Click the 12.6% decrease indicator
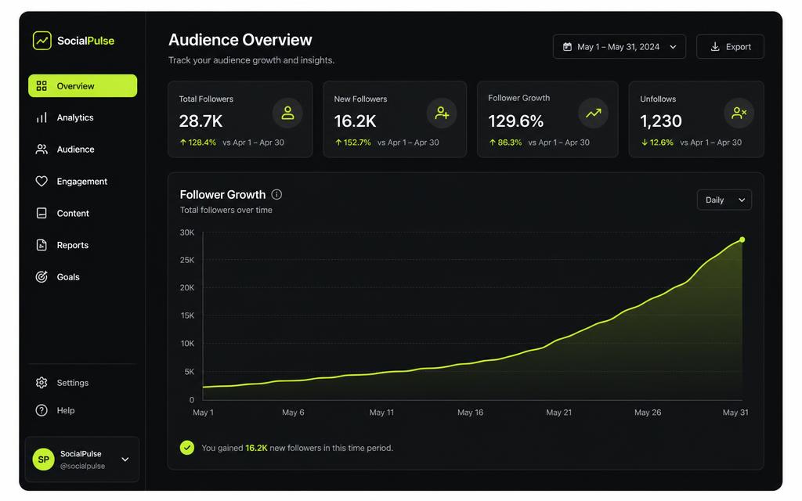The image size is (802, 501). 657,142
